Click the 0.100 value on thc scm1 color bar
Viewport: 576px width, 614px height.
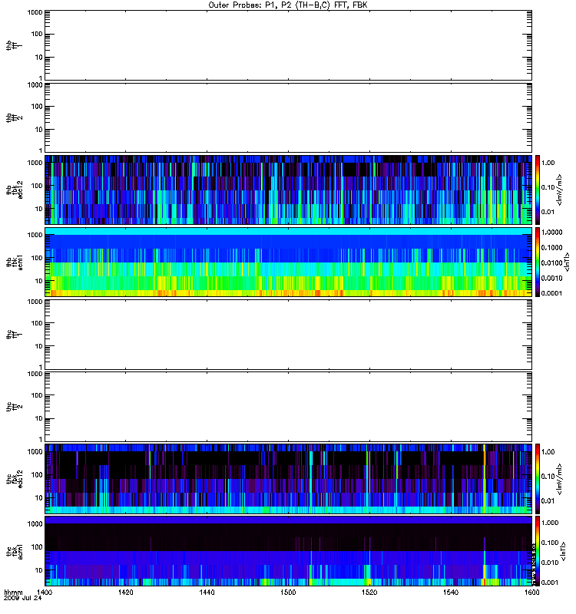[550, 543]
